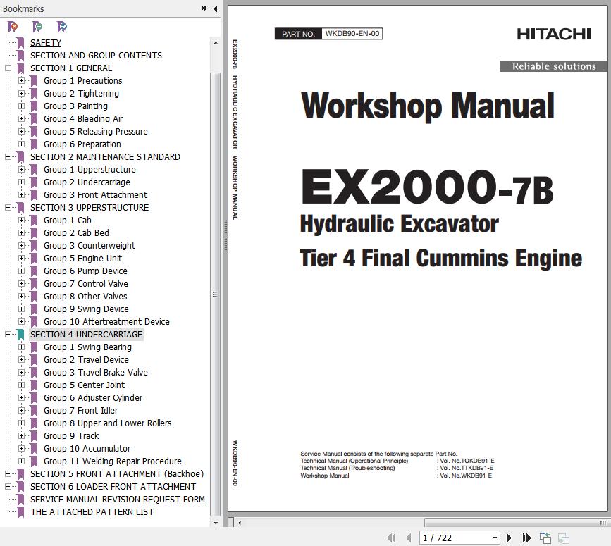Click bookmarks scrollbar up arrow

click(216, 42)
